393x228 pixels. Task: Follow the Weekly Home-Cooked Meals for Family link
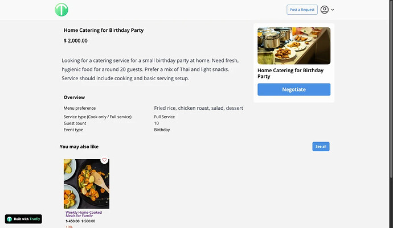85,214
